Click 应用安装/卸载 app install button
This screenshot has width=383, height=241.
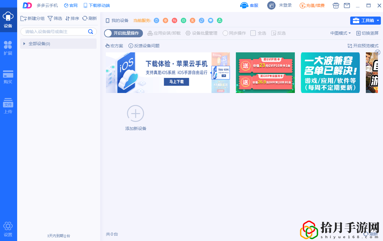tap(164, 33)
